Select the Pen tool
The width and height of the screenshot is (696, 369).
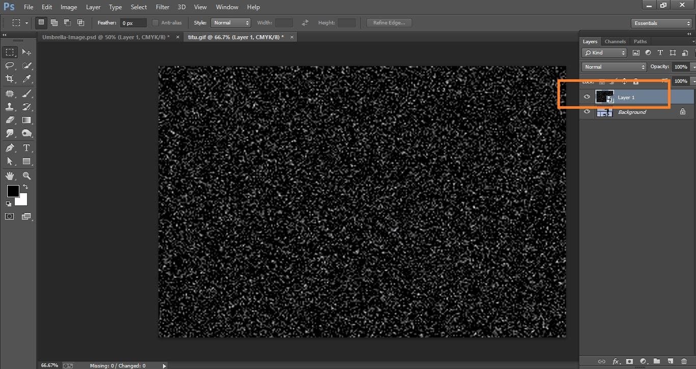pos(10,148)
